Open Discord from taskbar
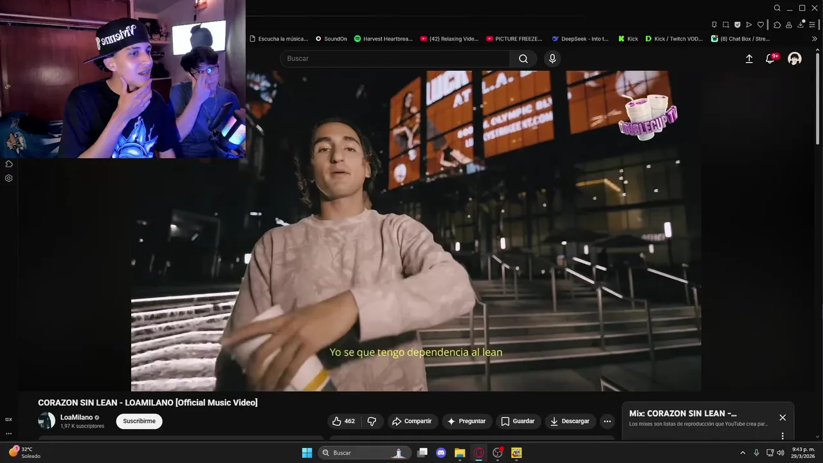This screenshot has width=823, height=463. click(441, 453)
